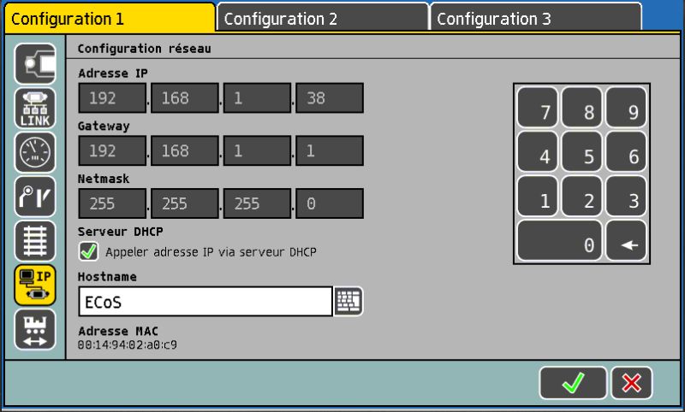
Task: Switch to the Configuration 2 tab
Action: 321,18
